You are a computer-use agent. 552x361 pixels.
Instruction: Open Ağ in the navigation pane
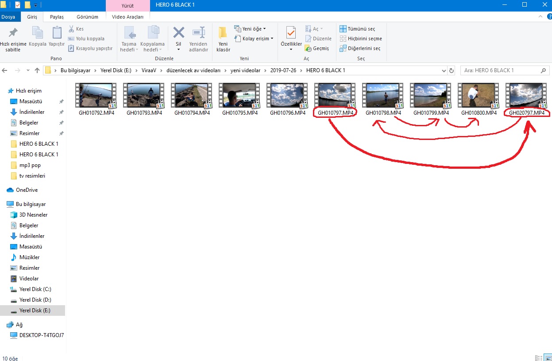pyautogui.click(x=19, y=325)
